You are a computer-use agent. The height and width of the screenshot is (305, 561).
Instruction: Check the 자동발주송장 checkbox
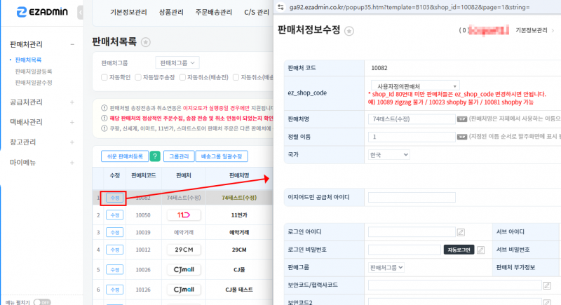pos(138,77)
